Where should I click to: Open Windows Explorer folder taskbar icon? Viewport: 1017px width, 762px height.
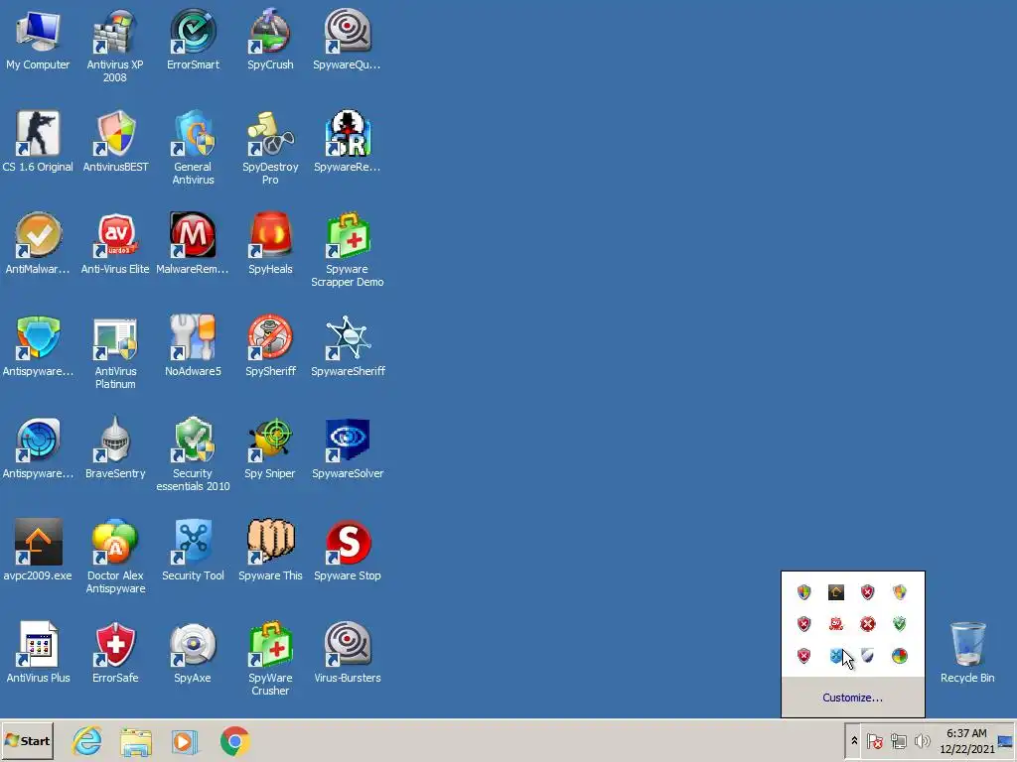click(x=136, y=740)
